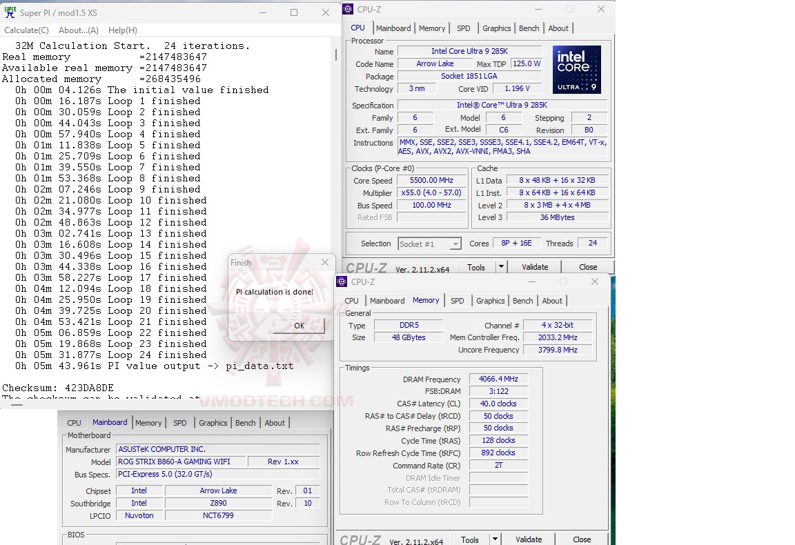Select the active Mainboard tab in bottom-left CPU-Z window
The height and width of the screenshot is (545, 795).
[110, 422]
